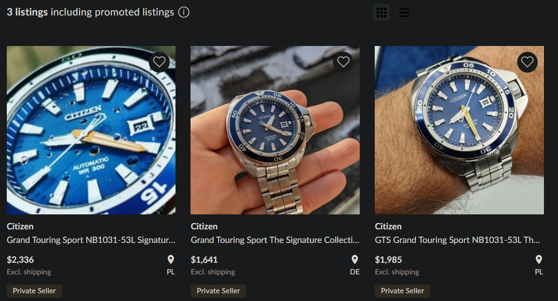Click location pin icon on $1,985 listing
This screenshot has width=558, height=301.
coord(539,260)
